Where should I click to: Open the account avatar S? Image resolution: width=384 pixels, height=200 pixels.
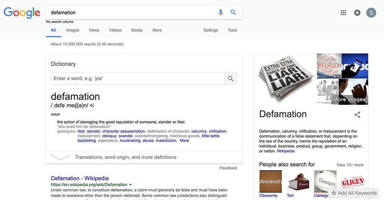[371, 13]
